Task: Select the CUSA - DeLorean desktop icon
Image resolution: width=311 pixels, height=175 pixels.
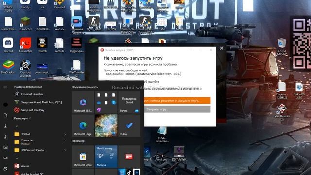Action: point(162,135)
